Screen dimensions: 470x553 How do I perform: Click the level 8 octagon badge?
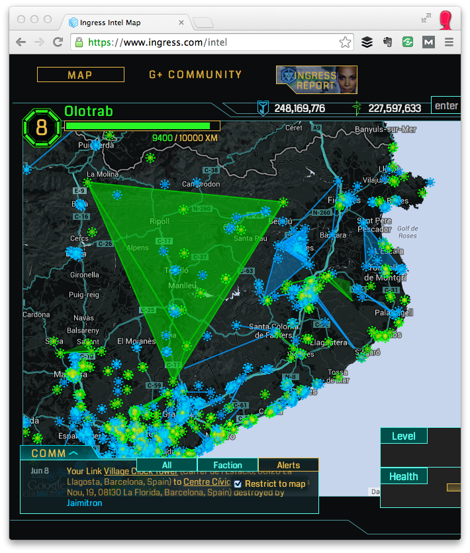tap(42, 127)
